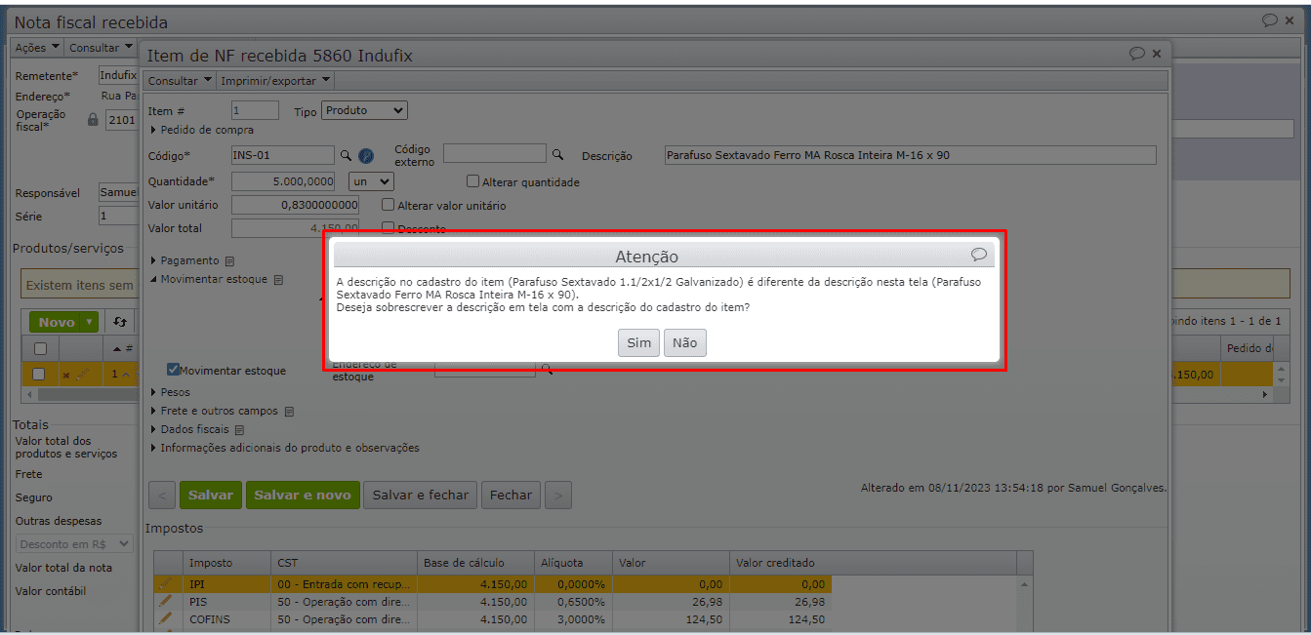Sort by Alíquota column header
Screen dimensions: 1311x635
coord(574,563)
